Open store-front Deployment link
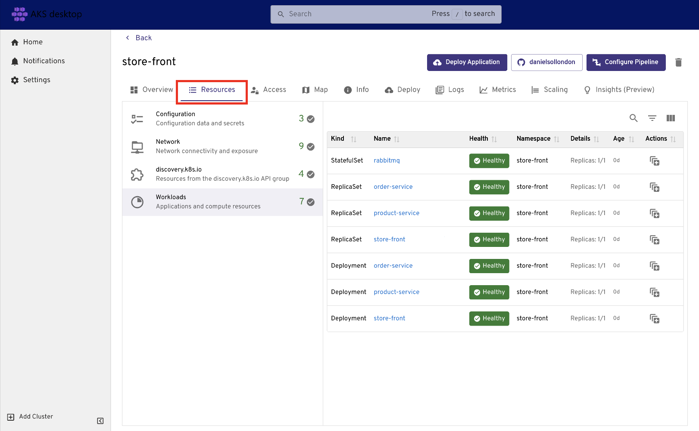 (389, 318)
